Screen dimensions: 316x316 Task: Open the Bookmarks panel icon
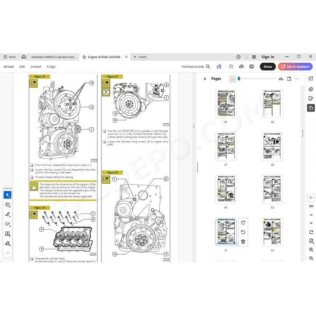click(311, 98)
